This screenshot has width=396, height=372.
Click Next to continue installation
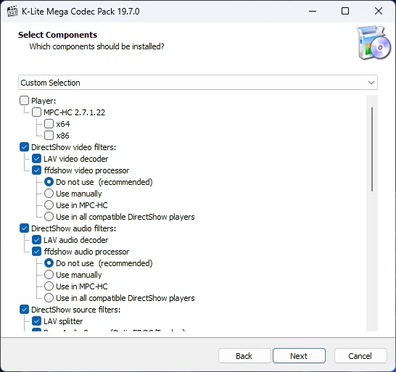point(299,355)
